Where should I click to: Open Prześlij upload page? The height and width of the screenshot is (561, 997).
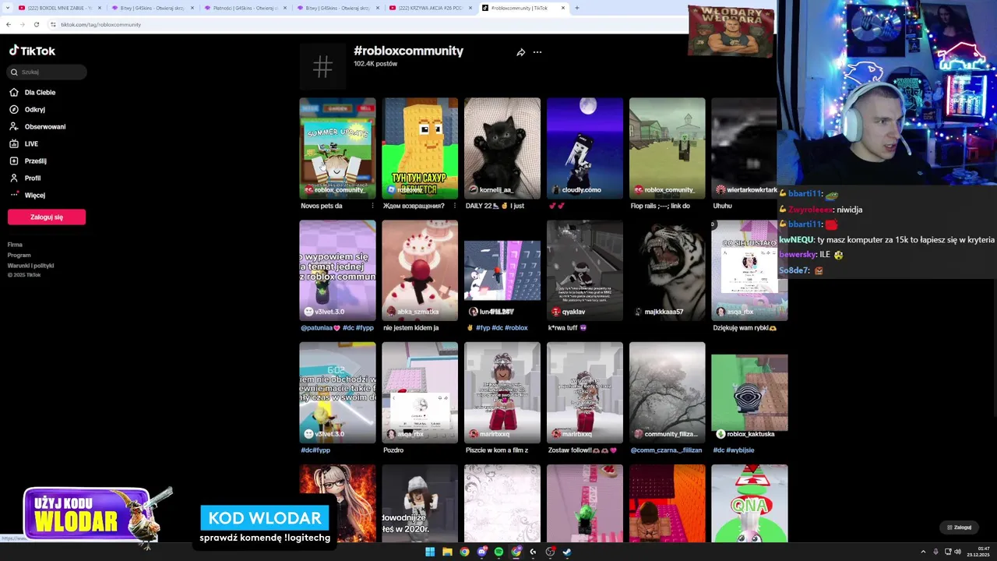(28, 161)
